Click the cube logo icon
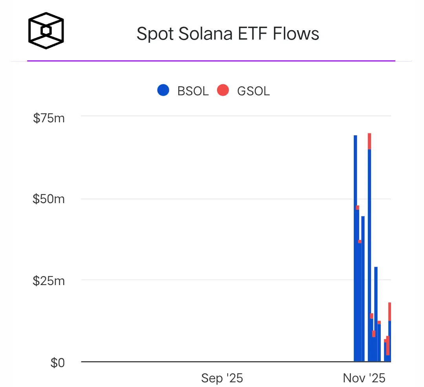Viewport: 424px width, 387px height. coord(46,31)
